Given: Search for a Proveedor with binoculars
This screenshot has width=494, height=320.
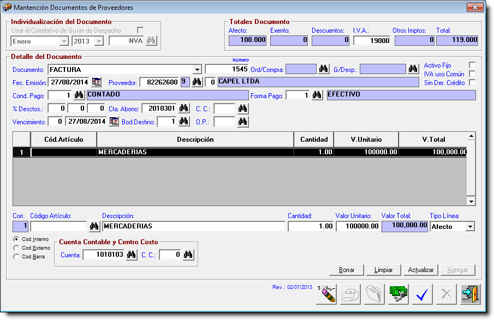Looking at the screenshot, I should 197,82.
